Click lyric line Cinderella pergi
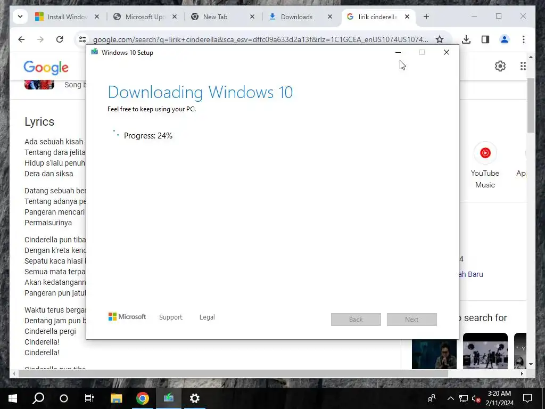 (50, 331)
